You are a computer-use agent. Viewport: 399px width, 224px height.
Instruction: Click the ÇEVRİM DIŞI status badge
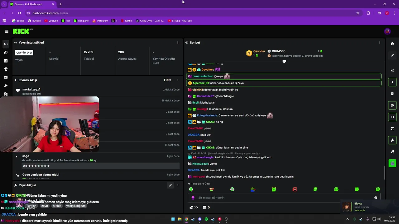pyautogui.click(x=25, y=53)
